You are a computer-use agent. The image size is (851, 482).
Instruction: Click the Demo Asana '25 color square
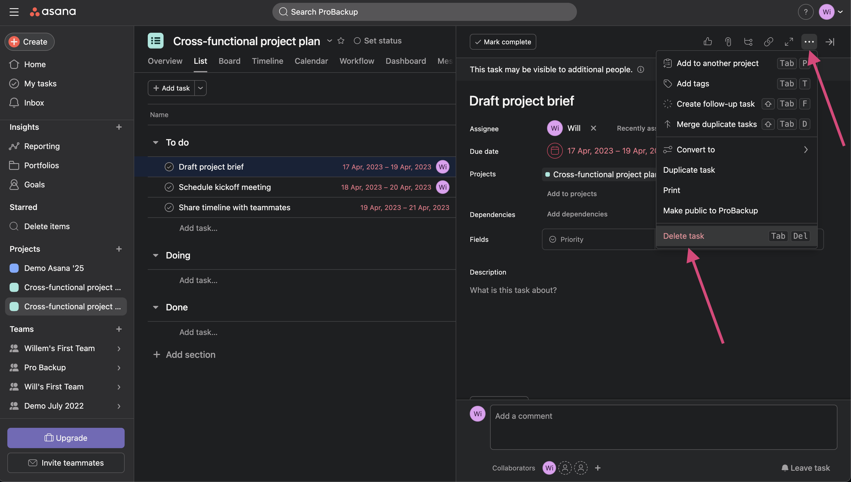pyautogui.click(x=14, y=268)
